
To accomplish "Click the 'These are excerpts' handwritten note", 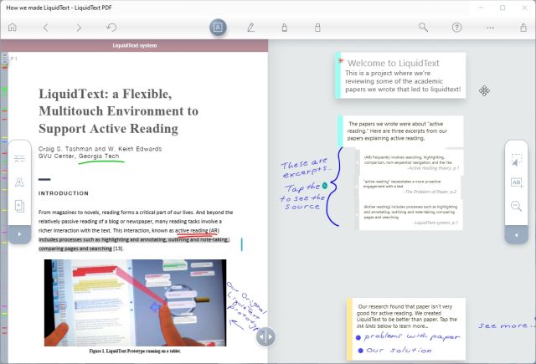I will [x=306, y=168].
